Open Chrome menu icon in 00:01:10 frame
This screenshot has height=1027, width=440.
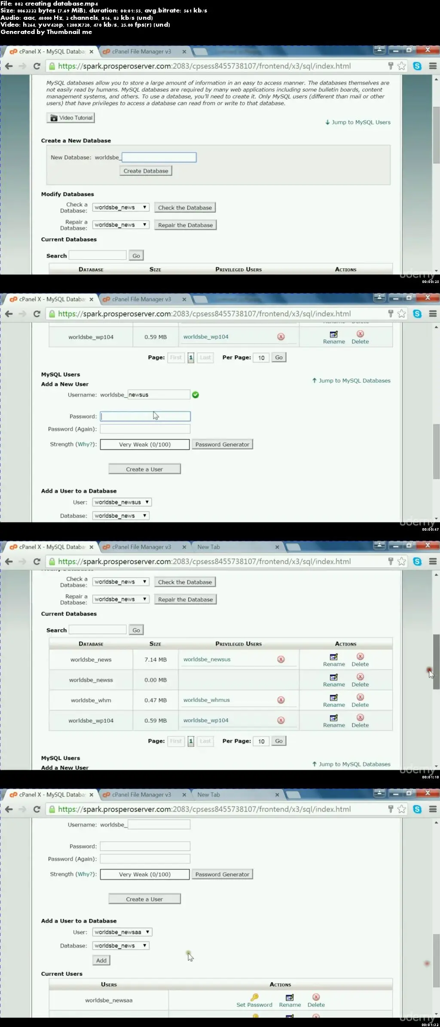(x=433, y=562)
